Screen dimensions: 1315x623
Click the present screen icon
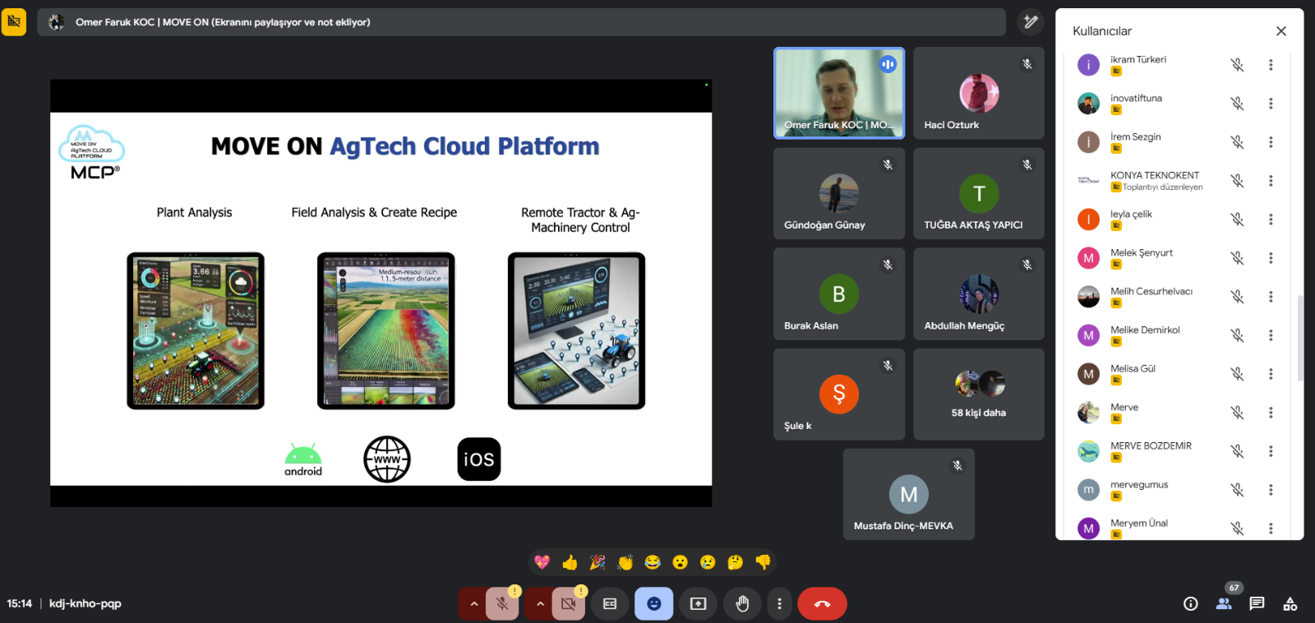[x=698, y=604]
